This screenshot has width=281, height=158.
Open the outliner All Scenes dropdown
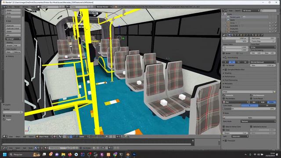(251, 11)
